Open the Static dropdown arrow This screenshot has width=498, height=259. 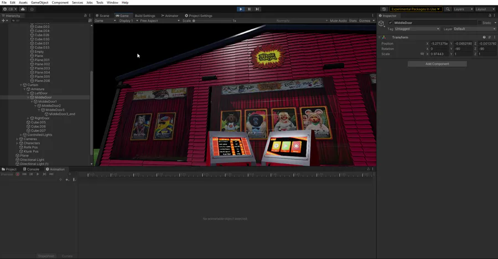(495, 23)
